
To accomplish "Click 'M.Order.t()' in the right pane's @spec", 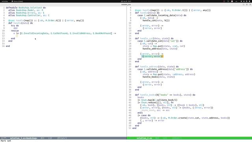I will tap(180, 10).
